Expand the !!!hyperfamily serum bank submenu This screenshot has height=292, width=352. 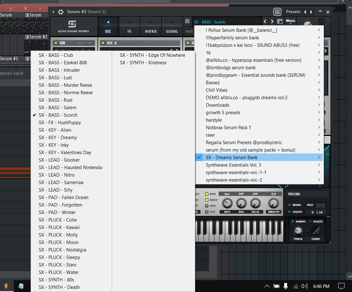tap(259, 38)
